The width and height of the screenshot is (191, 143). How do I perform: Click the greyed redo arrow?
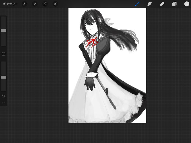4,103
